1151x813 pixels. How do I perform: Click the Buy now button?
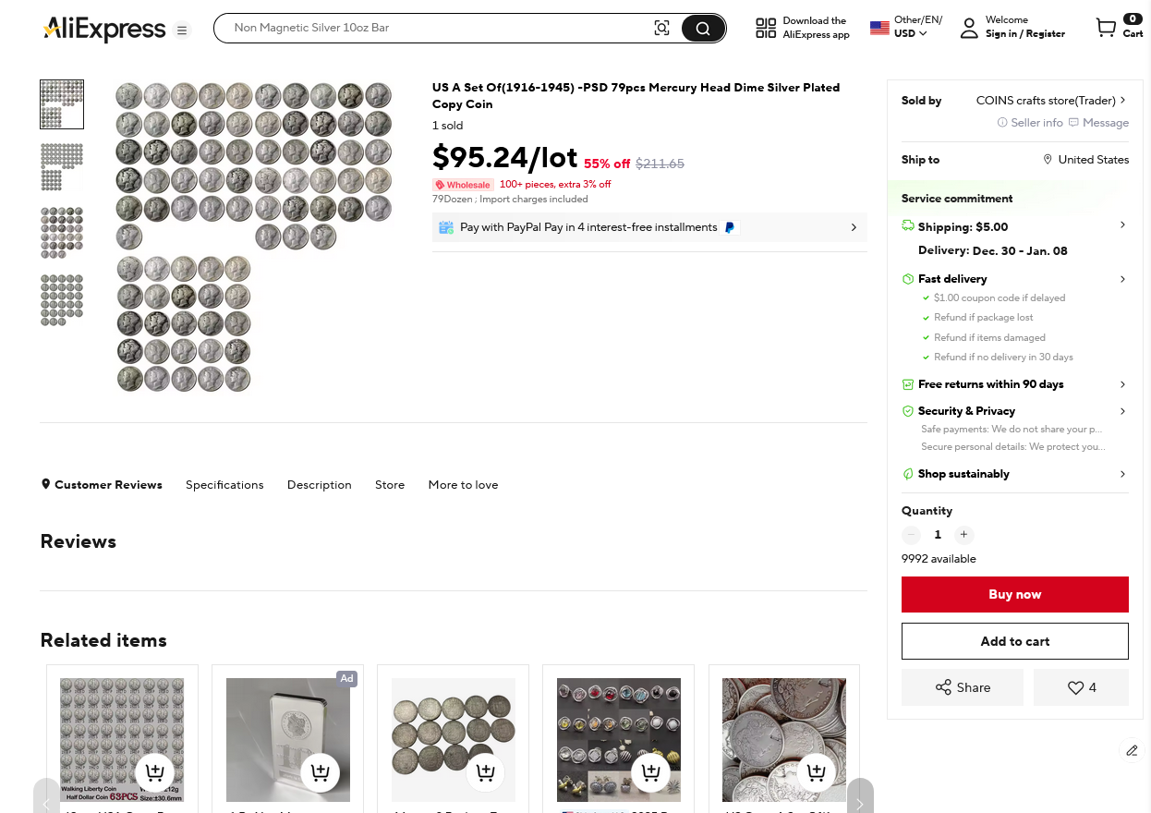tap(1015, 594)
